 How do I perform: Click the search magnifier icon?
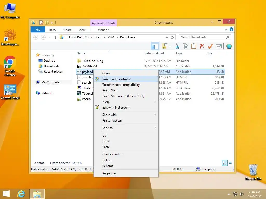click(228, 37)
